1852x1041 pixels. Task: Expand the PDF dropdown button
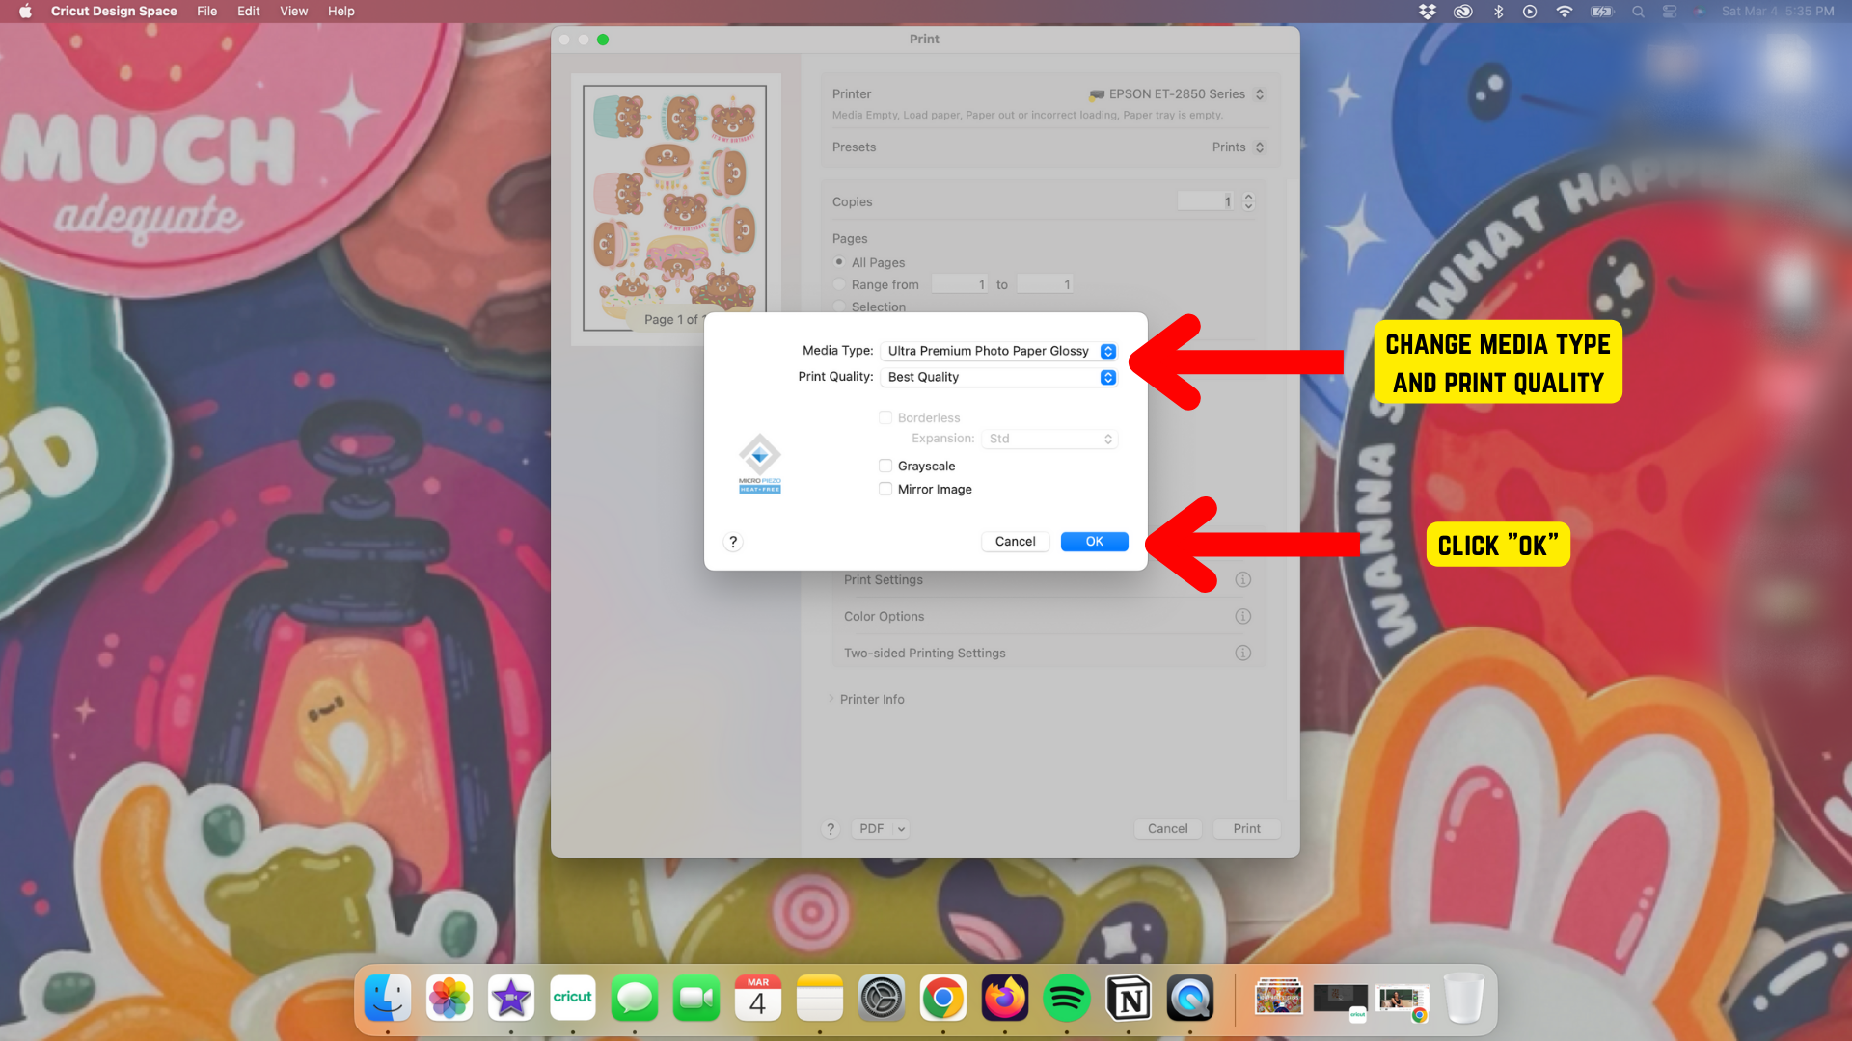coord(901,828)
